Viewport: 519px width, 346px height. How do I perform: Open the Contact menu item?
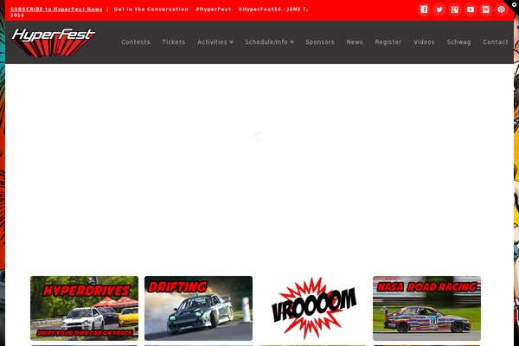tap(495, 42)
